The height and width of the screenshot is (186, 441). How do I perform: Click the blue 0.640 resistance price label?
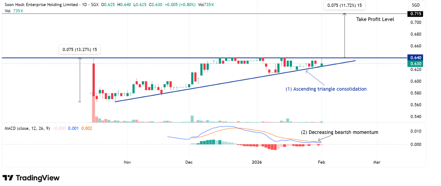coord(415,58)
